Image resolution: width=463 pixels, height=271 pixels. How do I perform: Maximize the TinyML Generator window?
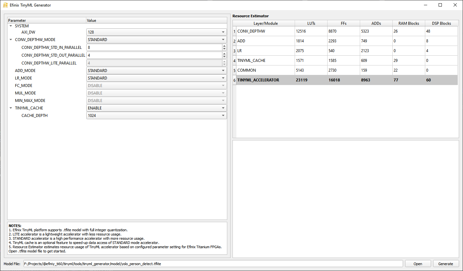tap(440, 5)
